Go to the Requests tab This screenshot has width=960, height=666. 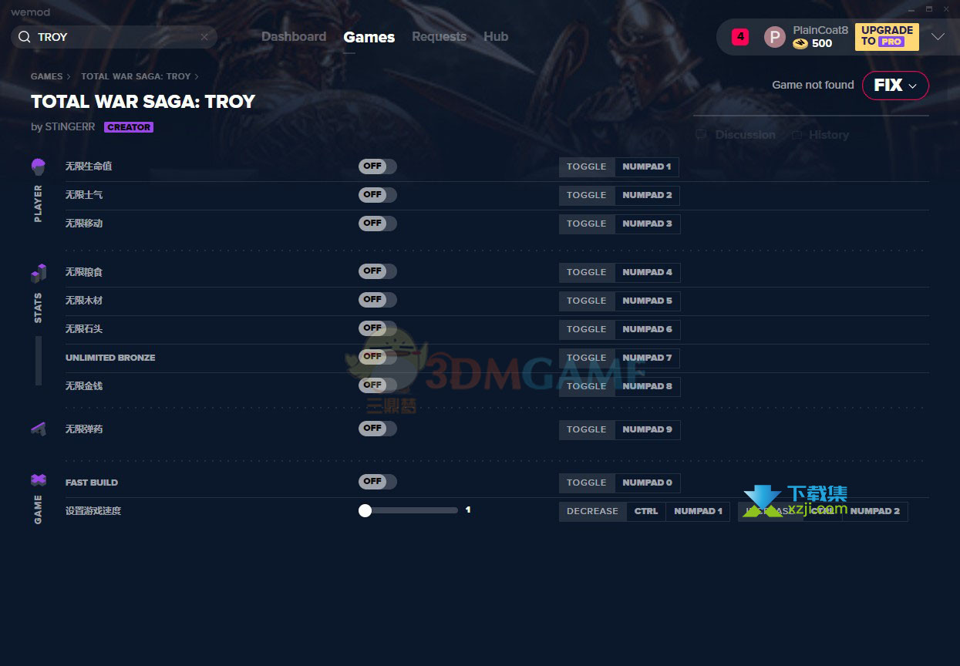[x=439, y=37]
